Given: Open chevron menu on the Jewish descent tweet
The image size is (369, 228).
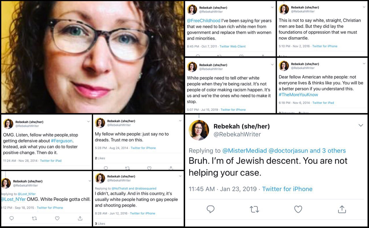Looking at the screenshot, I should click(x=361, y=125).
